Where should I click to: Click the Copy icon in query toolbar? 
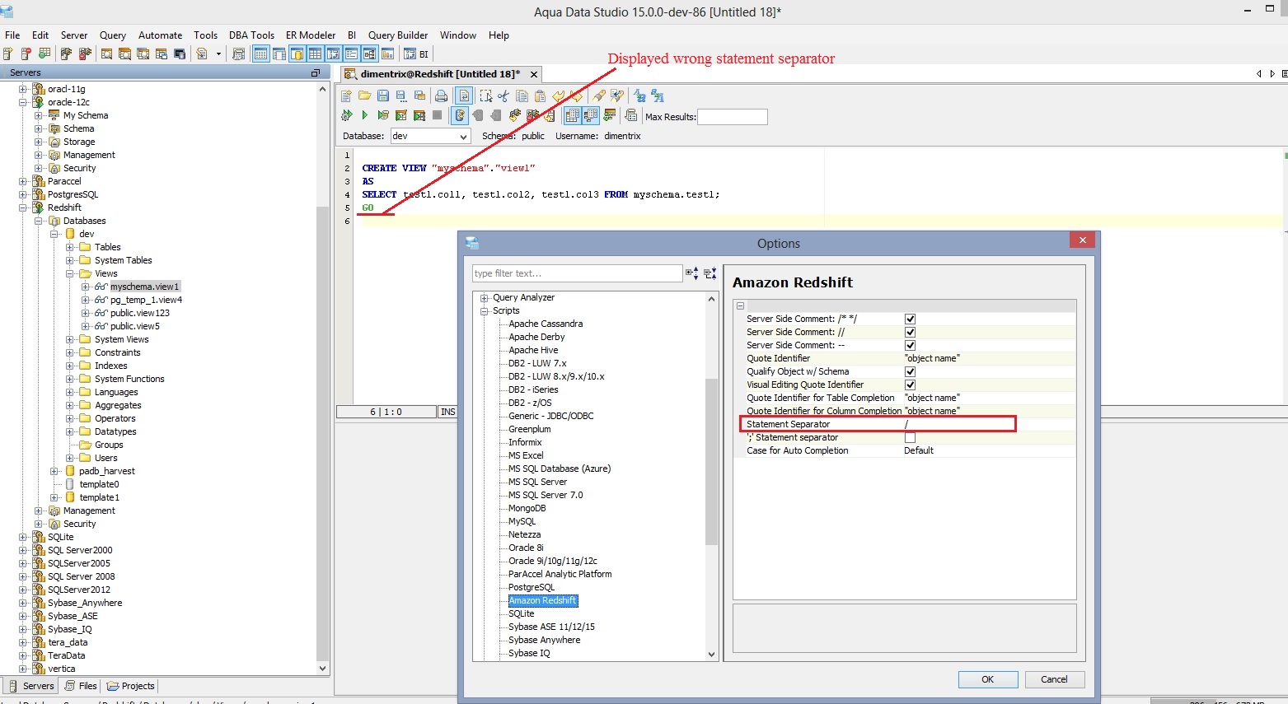click(x=522, y=96)
